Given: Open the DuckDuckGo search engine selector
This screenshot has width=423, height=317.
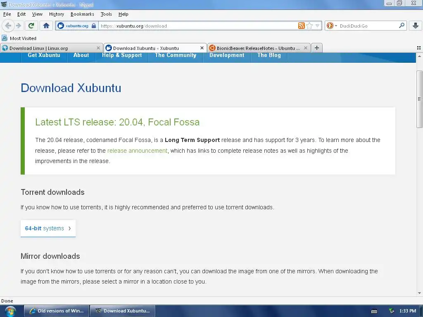Looking at the screenshot, I should pyautogui.click(x=332, y=26).
